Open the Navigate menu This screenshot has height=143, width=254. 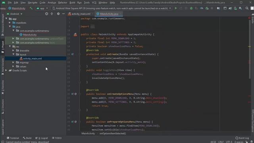tap(33, 3)
